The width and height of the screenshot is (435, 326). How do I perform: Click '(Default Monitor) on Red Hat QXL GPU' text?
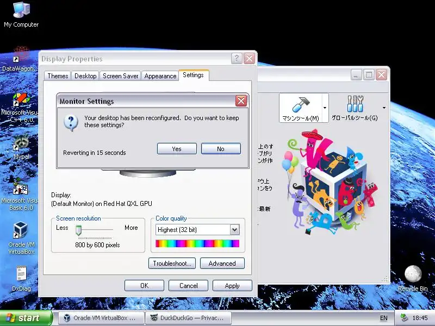point(102,204)
